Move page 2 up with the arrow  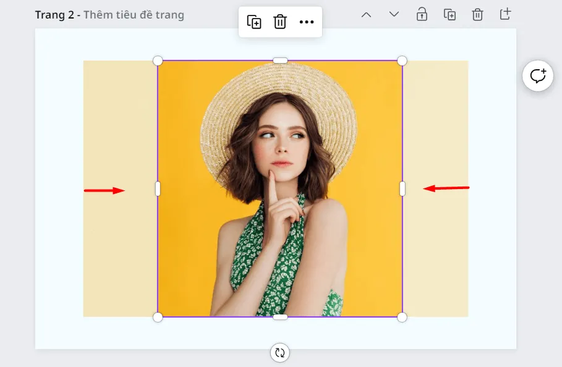366,15
